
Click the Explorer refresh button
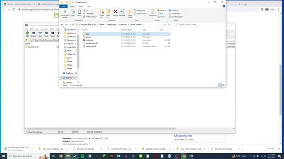pyautogui.click(x=169, y=25)
